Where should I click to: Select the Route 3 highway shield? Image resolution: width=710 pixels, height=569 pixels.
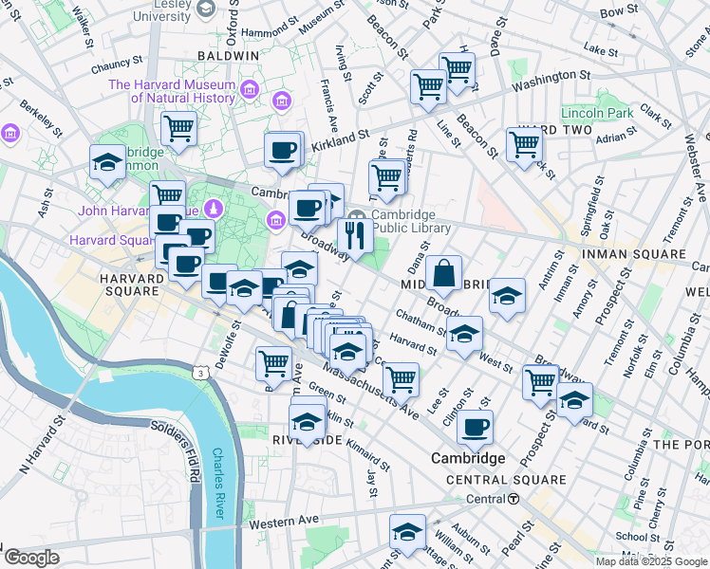[200, 373]
